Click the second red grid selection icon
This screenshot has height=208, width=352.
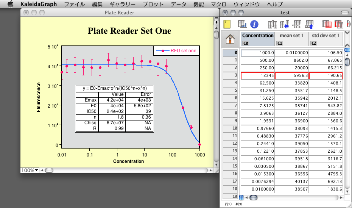tap(339, 24)
